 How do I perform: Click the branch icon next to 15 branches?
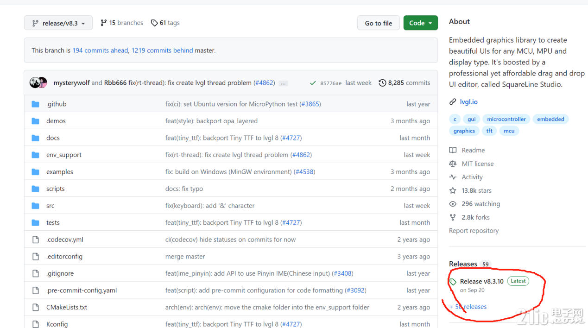point(104,23)
